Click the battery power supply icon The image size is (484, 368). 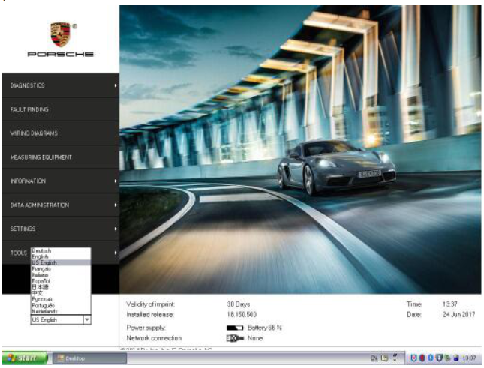(234, 328)
